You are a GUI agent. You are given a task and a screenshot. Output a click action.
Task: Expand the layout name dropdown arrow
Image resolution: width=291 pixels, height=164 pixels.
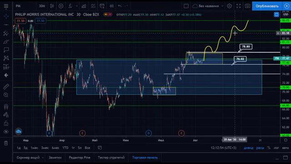(x=222, y=6)
